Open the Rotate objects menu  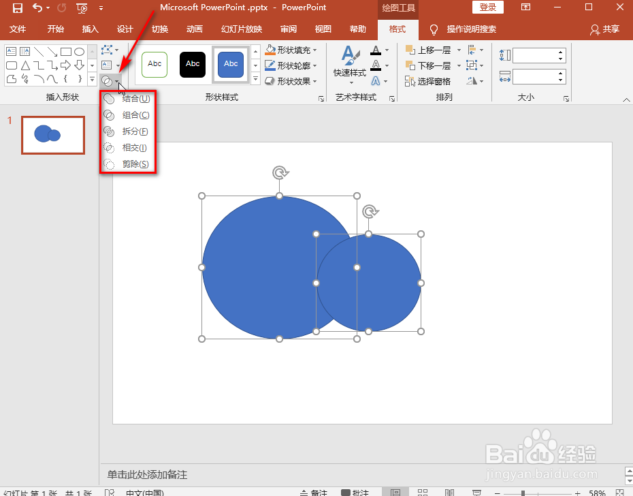click(475, 81)
